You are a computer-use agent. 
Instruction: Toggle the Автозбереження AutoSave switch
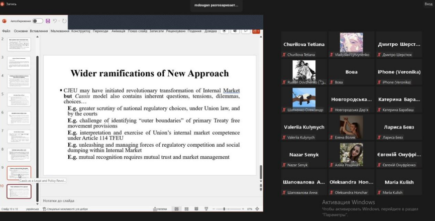click(38, 21)
